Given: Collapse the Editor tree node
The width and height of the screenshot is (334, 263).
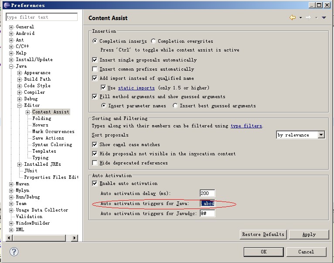Looking at the screenshot, I should click(19, 106).
